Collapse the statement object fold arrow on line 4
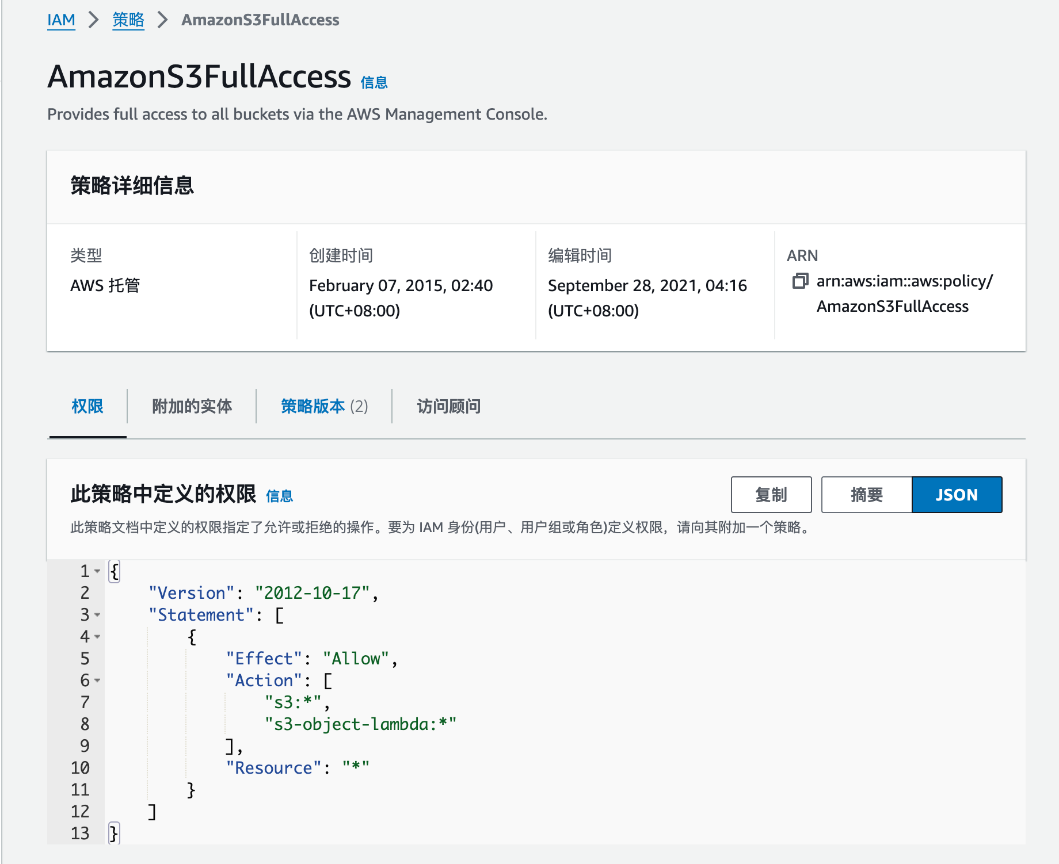The height and width of the screenshot is (864, 1059). (x=97, y=637)
